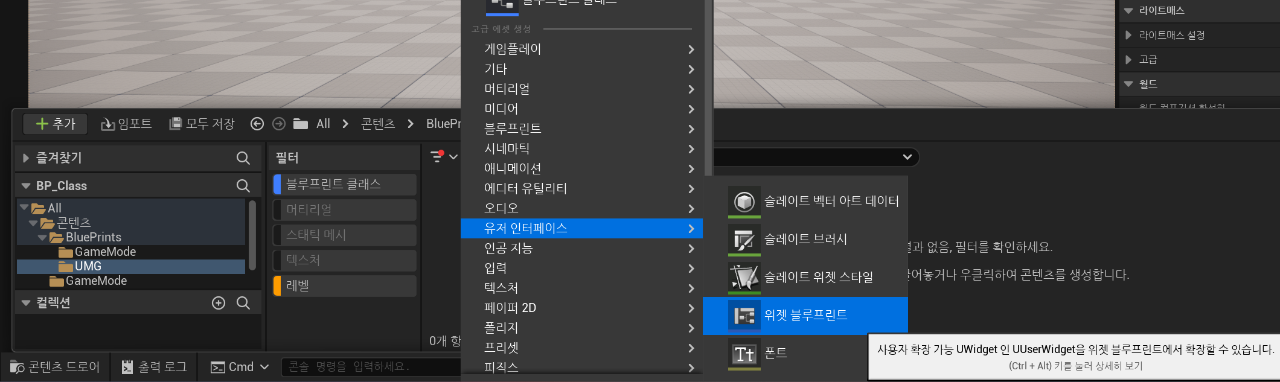The width and height of the screenshot is (1280, 382).
Task: Click the console command input field
Action: (x=371, y=367)
